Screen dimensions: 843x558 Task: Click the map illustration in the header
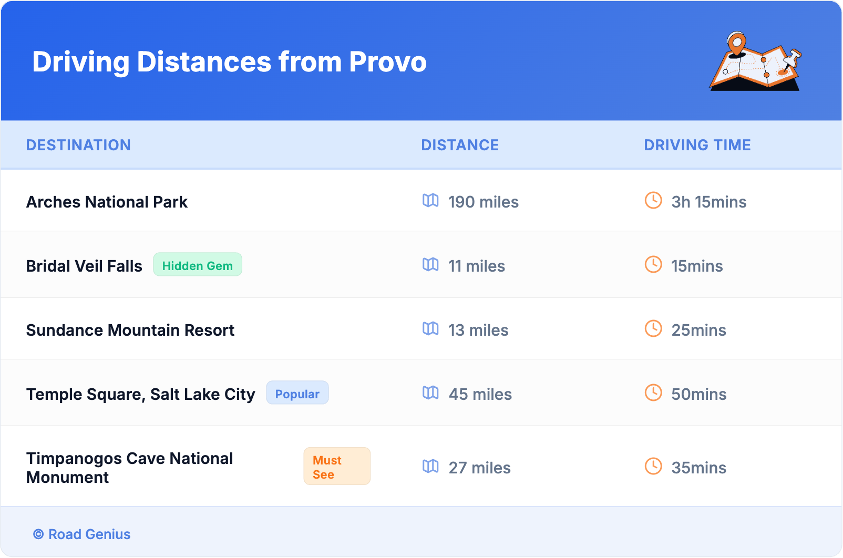pos(755,62)
